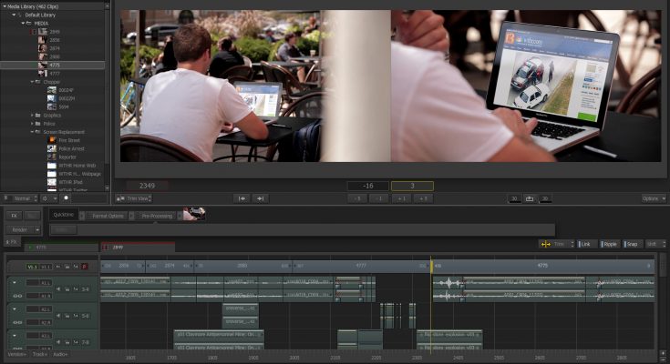Click the highlighted trim offset field showing 3

click(412, 186)
